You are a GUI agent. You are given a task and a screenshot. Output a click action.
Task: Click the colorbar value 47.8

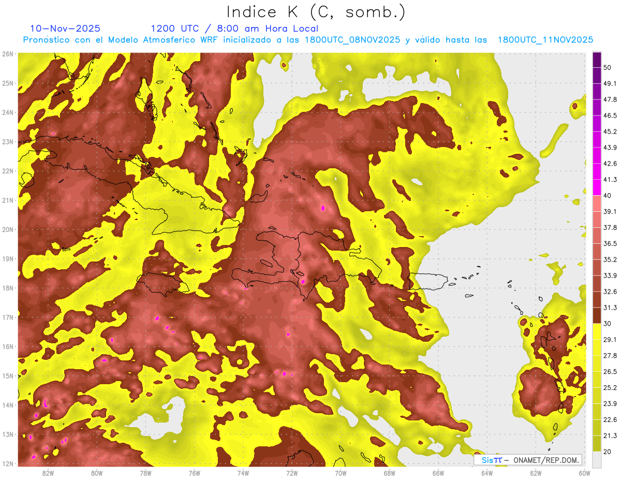tap(610, 99)
